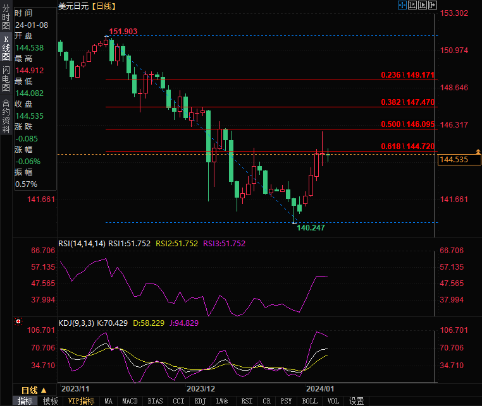Toggle the crosshair cursor icon

click(402, 5)
